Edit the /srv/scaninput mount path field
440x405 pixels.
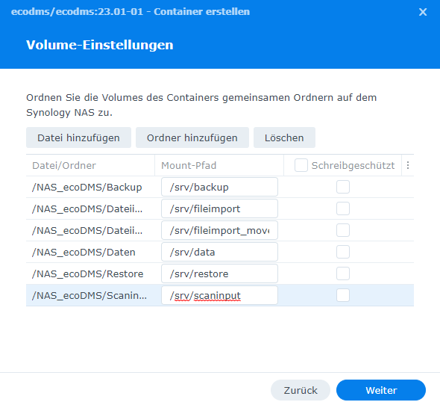coord(219,295)
